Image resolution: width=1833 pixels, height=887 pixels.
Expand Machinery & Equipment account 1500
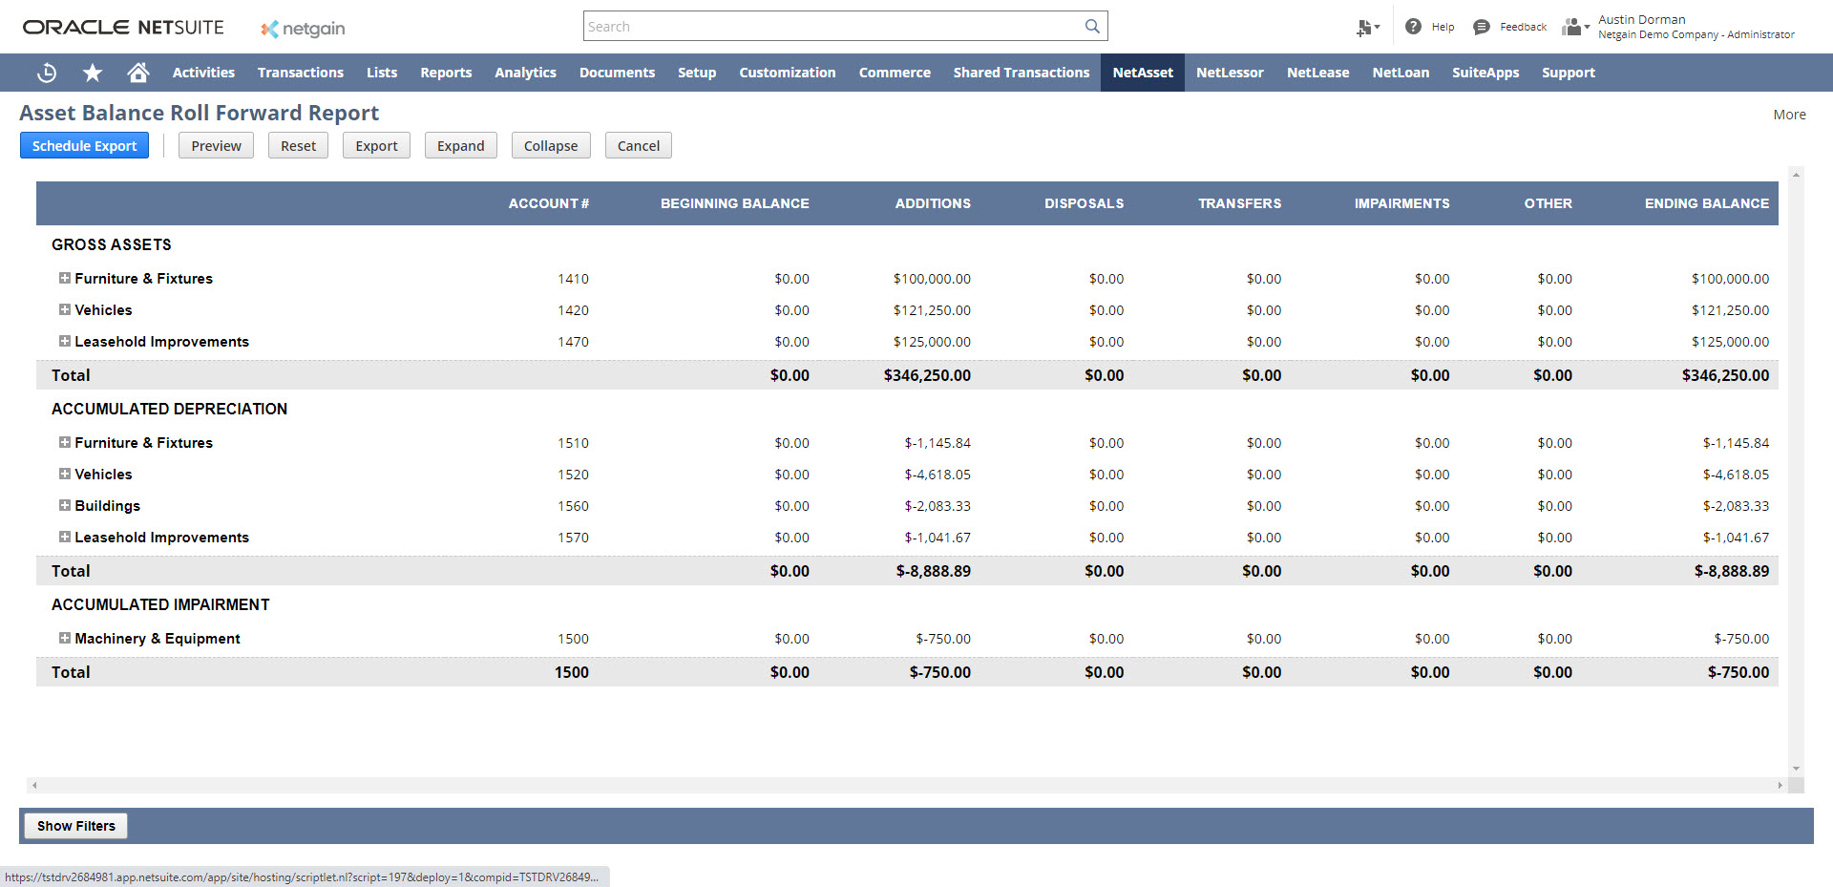click(65, 638)
